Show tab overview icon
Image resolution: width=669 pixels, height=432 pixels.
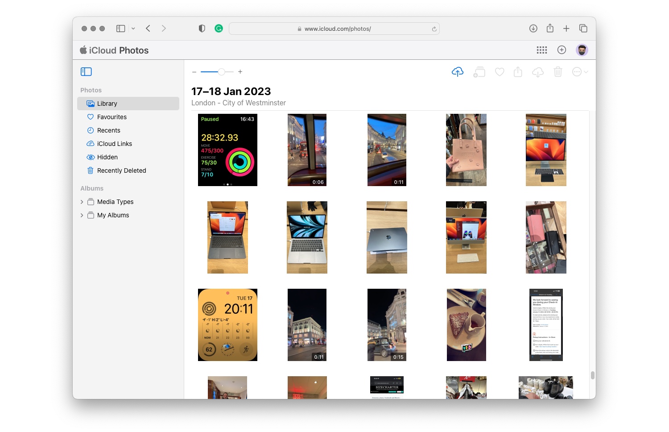tap(583, 29)
